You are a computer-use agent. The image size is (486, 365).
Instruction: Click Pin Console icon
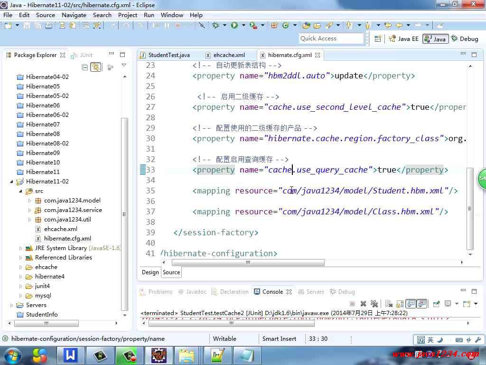click(x=437, y=304)
